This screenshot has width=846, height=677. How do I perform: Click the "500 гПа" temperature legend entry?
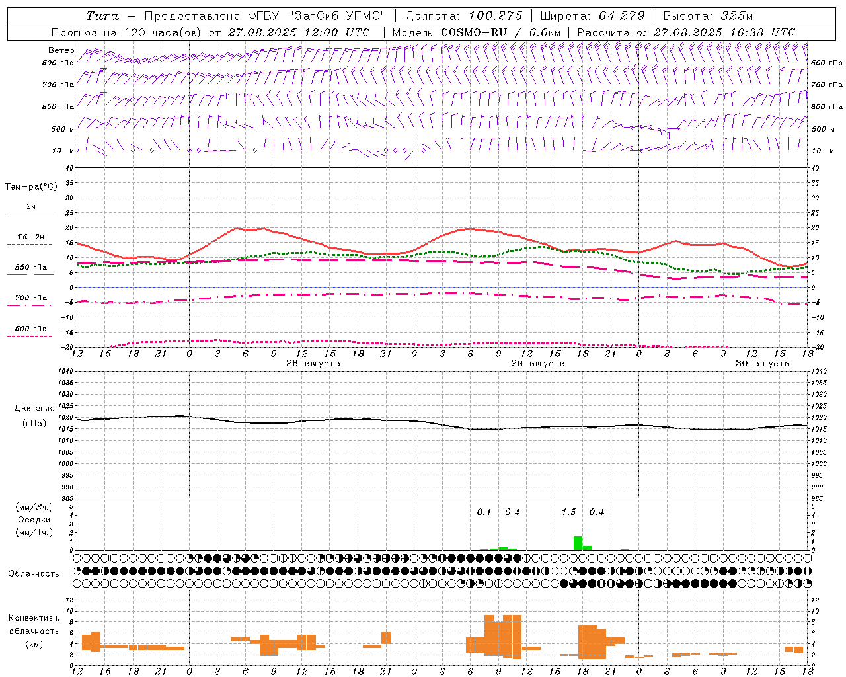coord(31,329)
